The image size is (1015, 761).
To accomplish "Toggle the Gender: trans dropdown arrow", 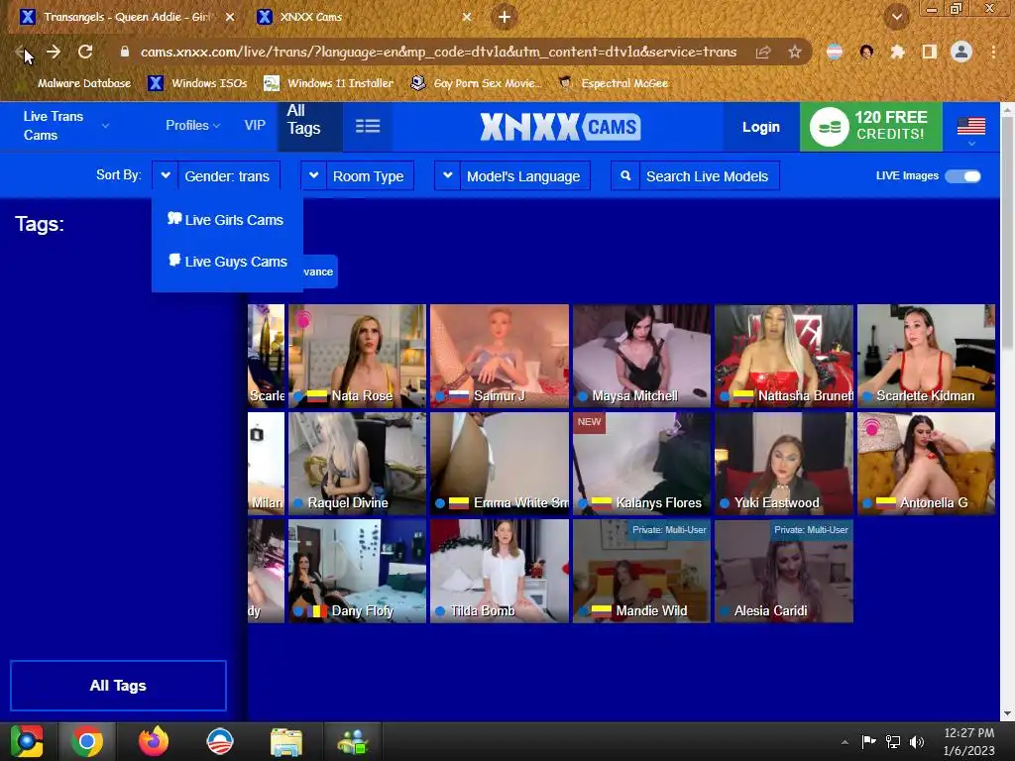I will tap(166, 175).
